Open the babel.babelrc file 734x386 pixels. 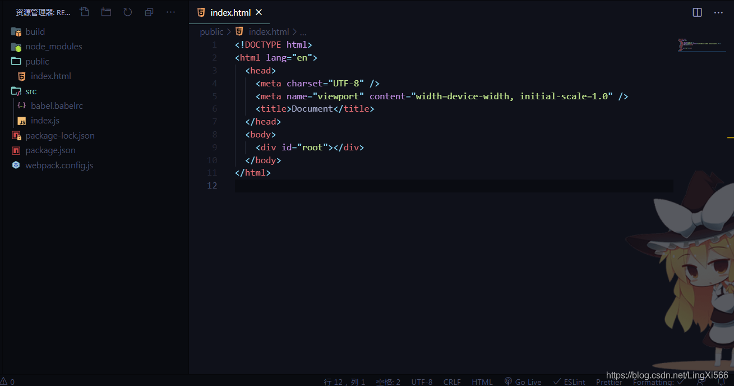57,105
